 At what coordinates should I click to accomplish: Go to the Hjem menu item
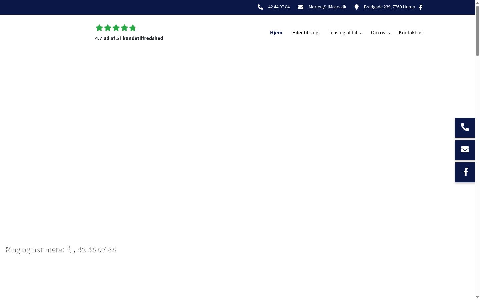[276, 33]
